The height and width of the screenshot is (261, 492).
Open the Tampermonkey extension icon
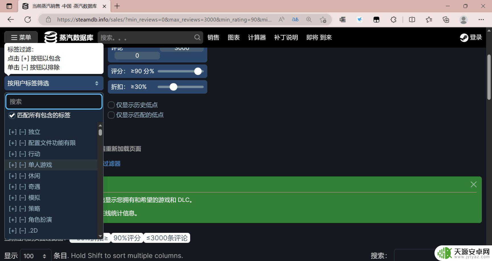pos(376,20)
